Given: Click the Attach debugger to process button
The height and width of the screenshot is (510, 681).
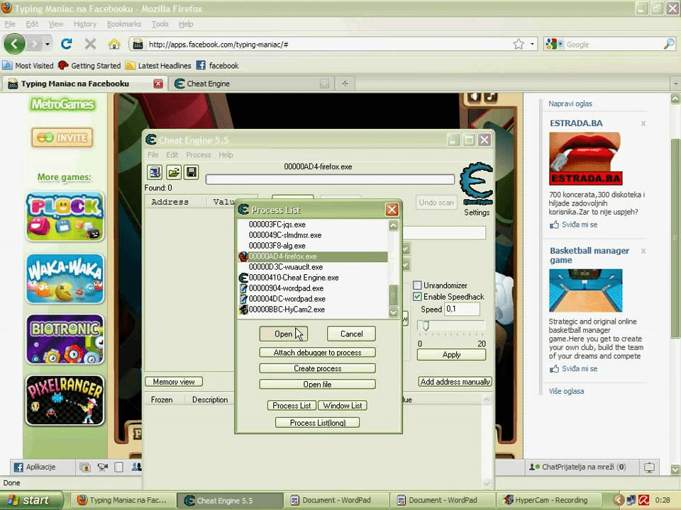Looking at the screenshot, I should tap(317, 352).
